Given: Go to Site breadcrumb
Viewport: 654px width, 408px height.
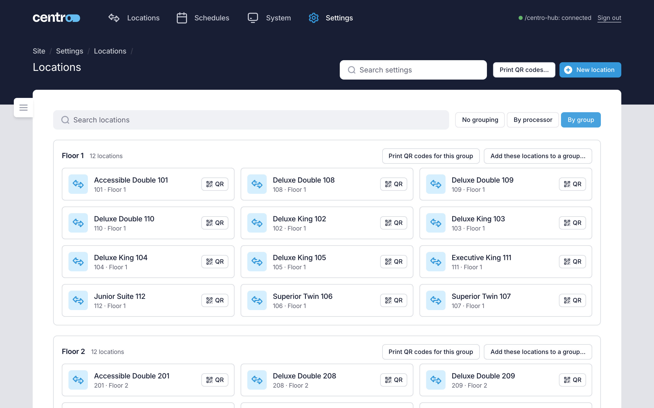Looking at the screenshot, I should point(39,51).
